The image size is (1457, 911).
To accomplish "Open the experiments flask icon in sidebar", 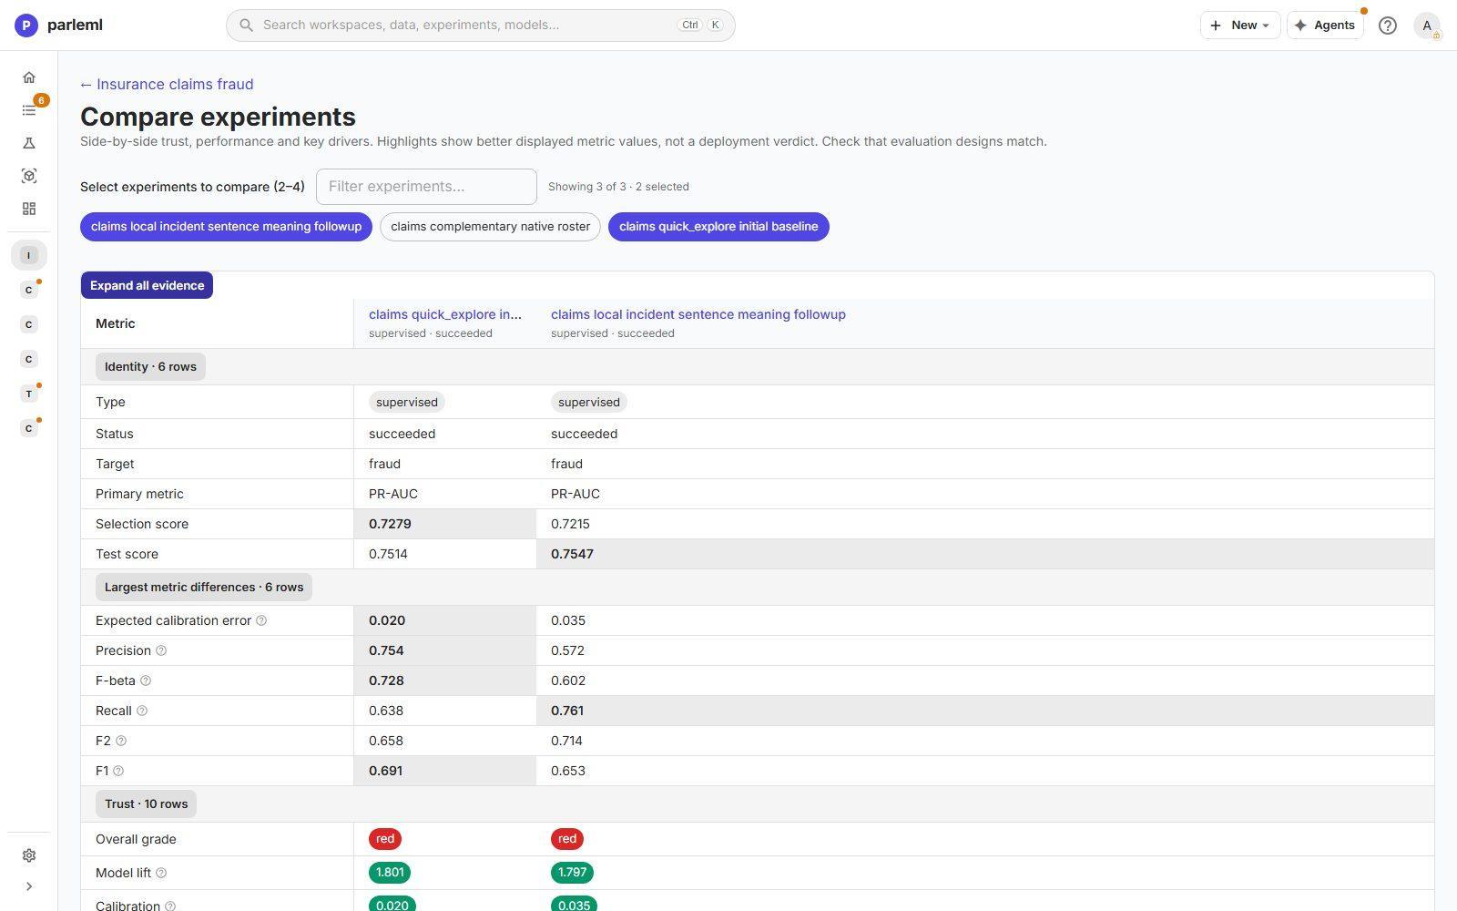I will [29, 143].
